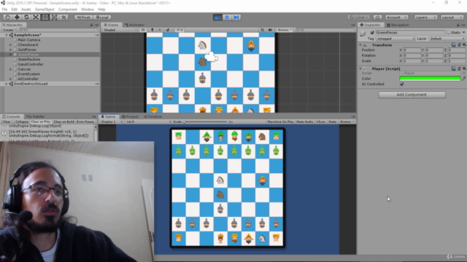Switch to the Project tab
467x262 pixels.
[130, 116]
